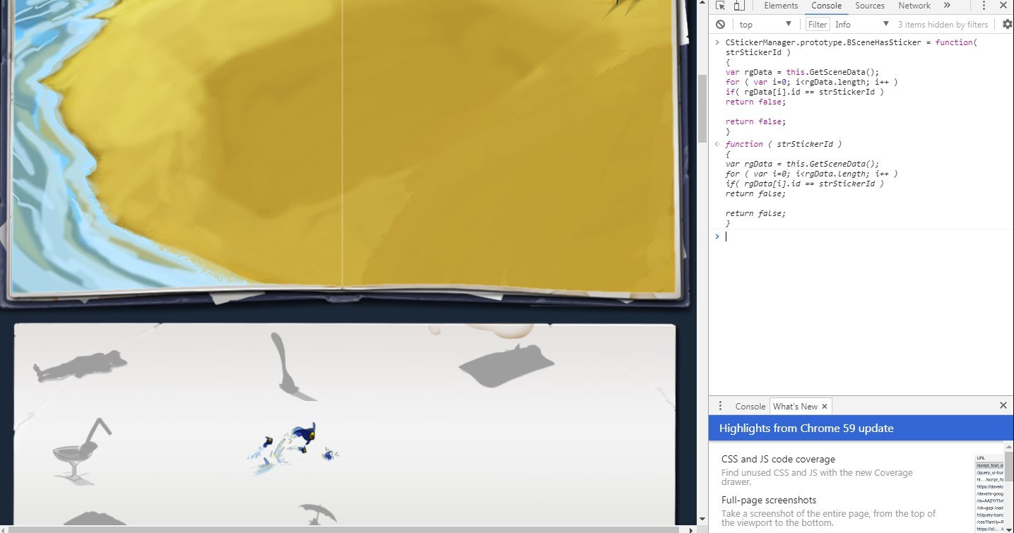Close the DevTools drawer
The image size is (1014, 533).
1003,405
